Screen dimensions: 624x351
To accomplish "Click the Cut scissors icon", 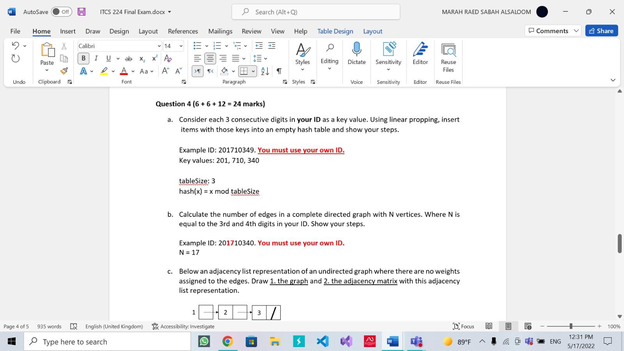I will click(x=64, y=46).
